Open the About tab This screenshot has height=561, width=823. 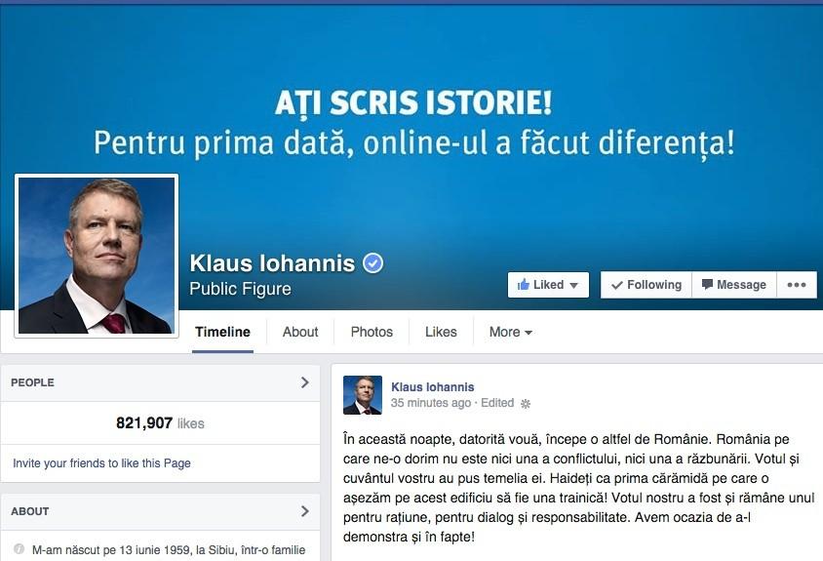[300, 332]
